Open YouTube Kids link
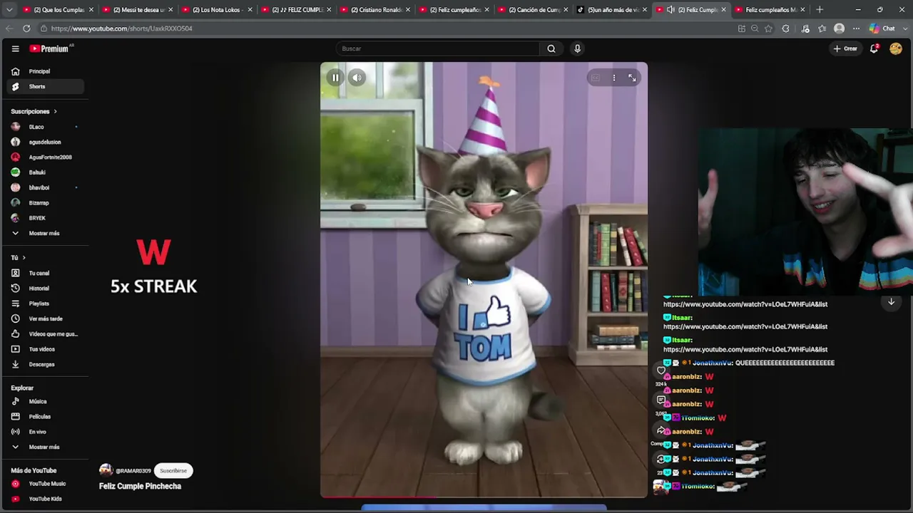 tap(46, 499)
